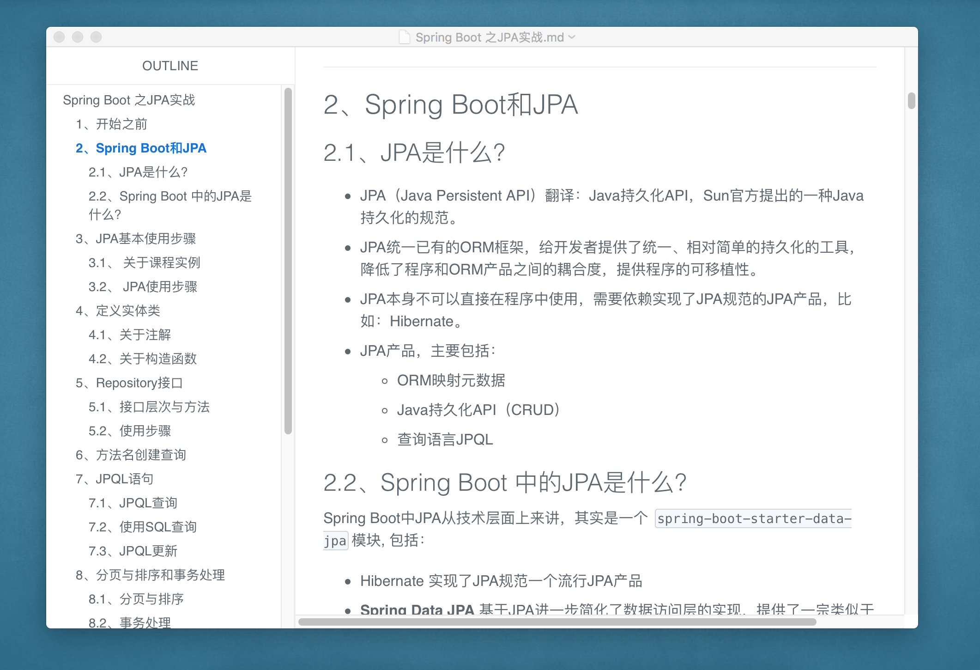Go to outline item '5.2、使用步骤'
Screen dimensions: 980x670
(x=130, y=431)
